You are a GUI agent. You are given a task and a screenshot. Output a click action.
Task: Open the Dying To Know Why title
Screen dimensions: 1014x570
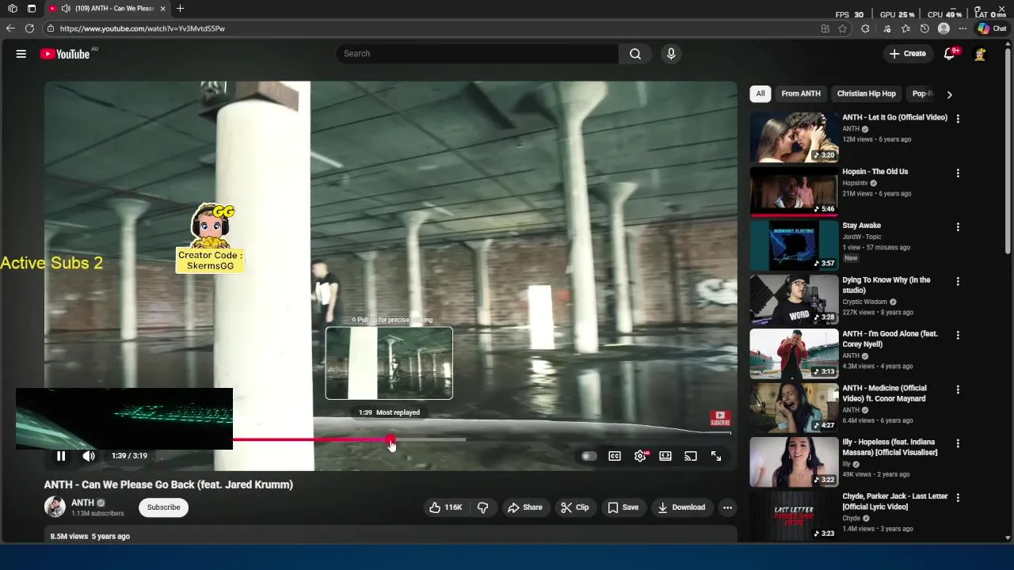click(886, 285)
